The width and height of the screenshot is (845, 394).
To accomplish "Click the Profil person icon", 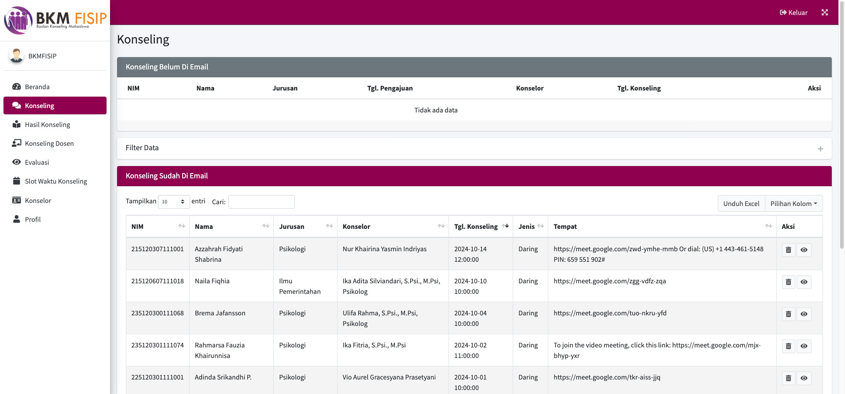I will (x=17, y=219).
